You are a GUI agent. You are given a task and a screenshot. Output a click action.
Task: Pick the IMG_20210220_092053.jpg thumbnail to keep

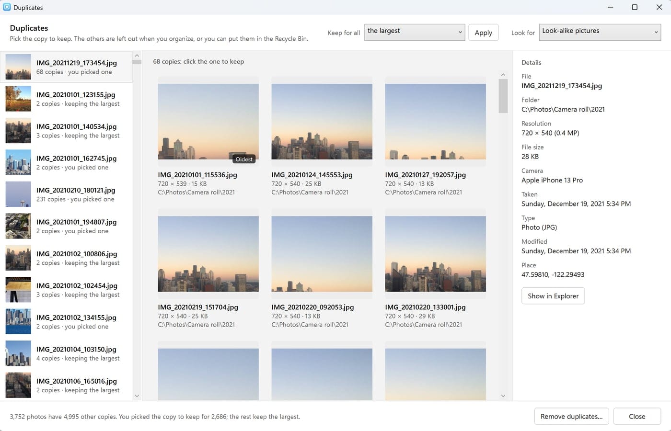(x=322, y=254)
